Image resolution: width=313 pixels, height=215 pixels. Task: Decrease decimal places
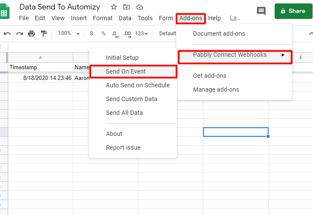point(115,34)
